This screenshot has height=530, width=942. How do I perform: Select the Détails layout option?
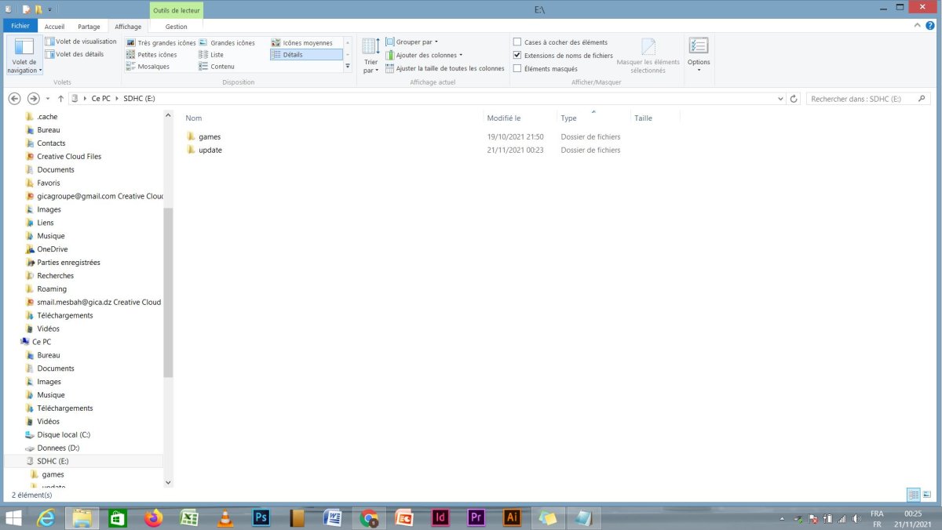click(x=306, y=55)
